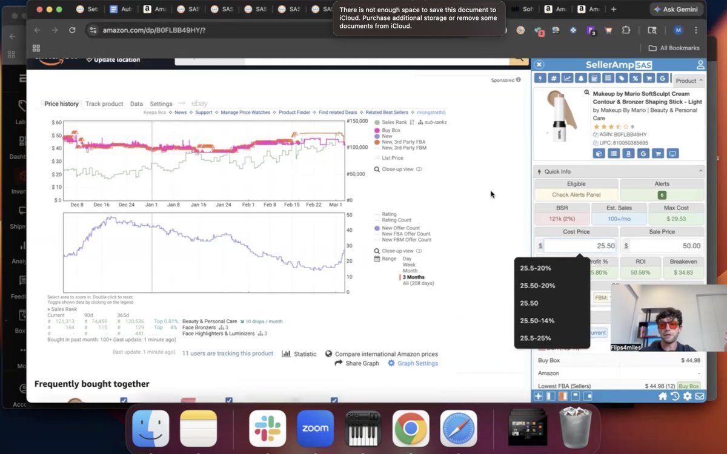Screen dimensions: 727x454
Task: Click the box icon under UPC
Action: pos(599,153)
